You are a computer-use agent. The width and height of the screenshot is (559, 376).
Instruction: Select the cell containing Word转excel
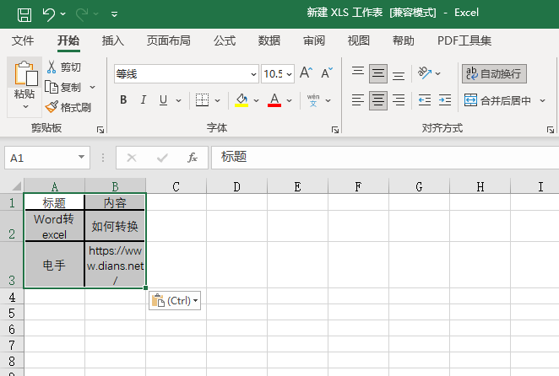click(54, 226)
